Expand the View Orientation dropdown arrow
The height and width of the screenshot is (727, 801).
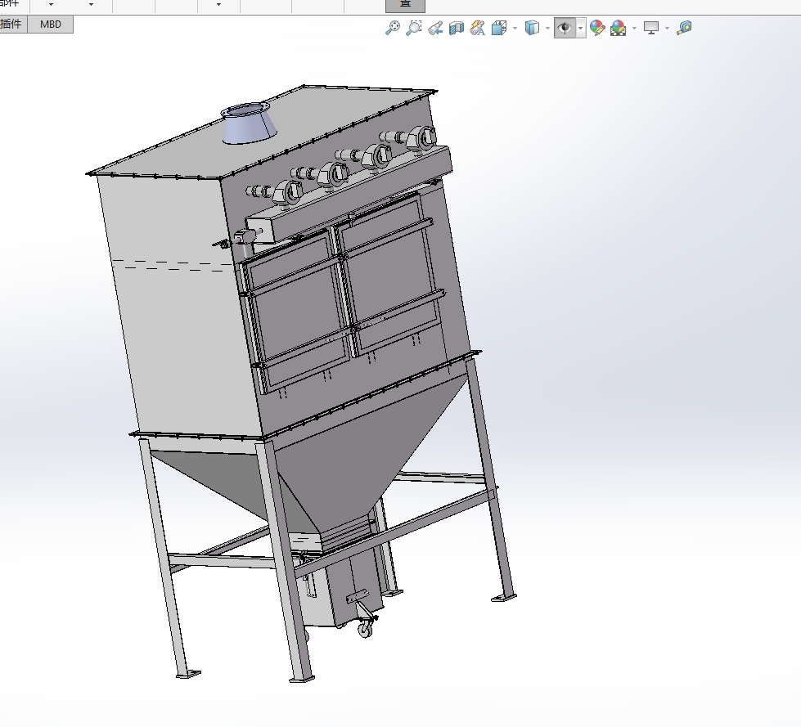click(x=515, y=29)
